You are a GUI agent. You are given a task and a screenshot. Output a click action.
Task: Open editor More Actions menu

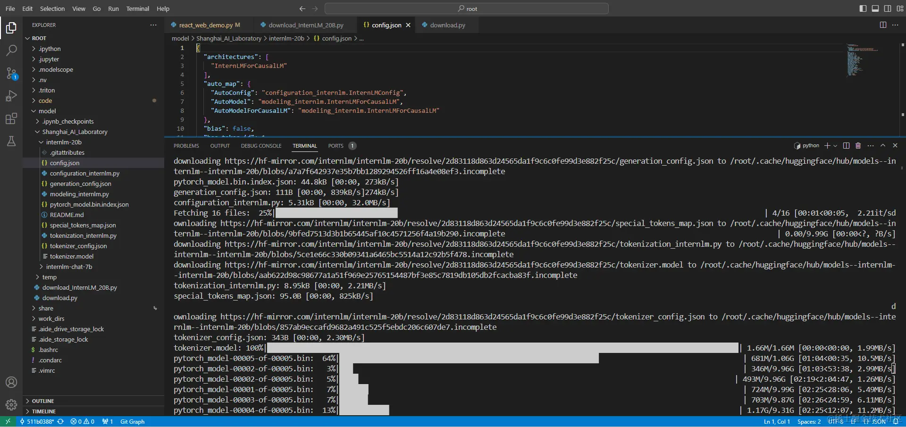[895, 25]
